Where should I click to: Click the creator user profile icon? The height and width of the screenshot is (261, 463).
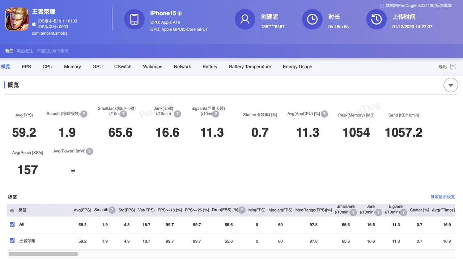[x=245, y=19]
